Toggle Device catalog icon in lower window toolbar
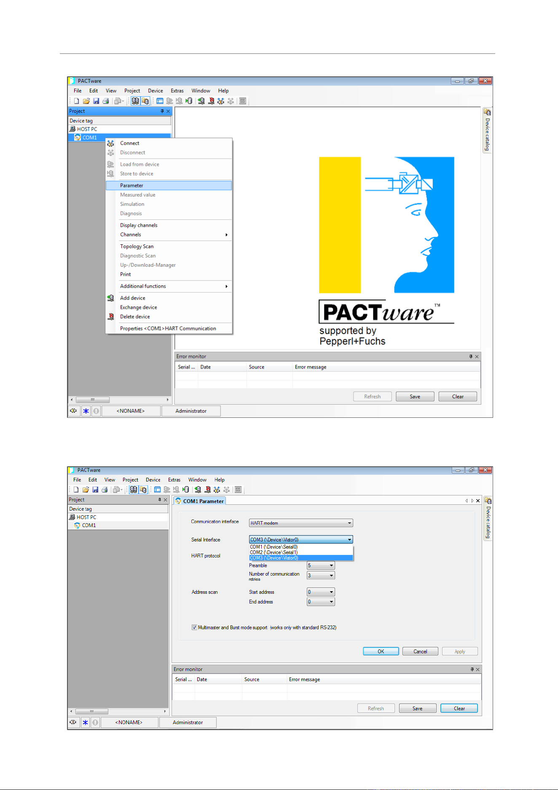This screenshot has height=790, width=558. click(x=143, y=490)
